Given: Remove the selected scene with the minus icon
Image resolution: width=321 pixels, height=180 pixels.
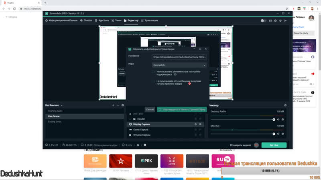Looking at the screenshot, I should pyautogui.click(x=118, y=105).
